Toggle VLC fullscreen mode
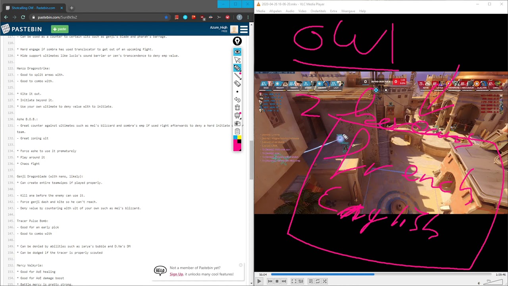508x286 pixels. pos(294,281)
